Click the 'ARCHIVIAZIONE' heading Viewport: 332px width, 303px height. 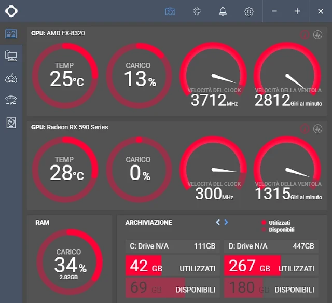[x=149, y=223]
